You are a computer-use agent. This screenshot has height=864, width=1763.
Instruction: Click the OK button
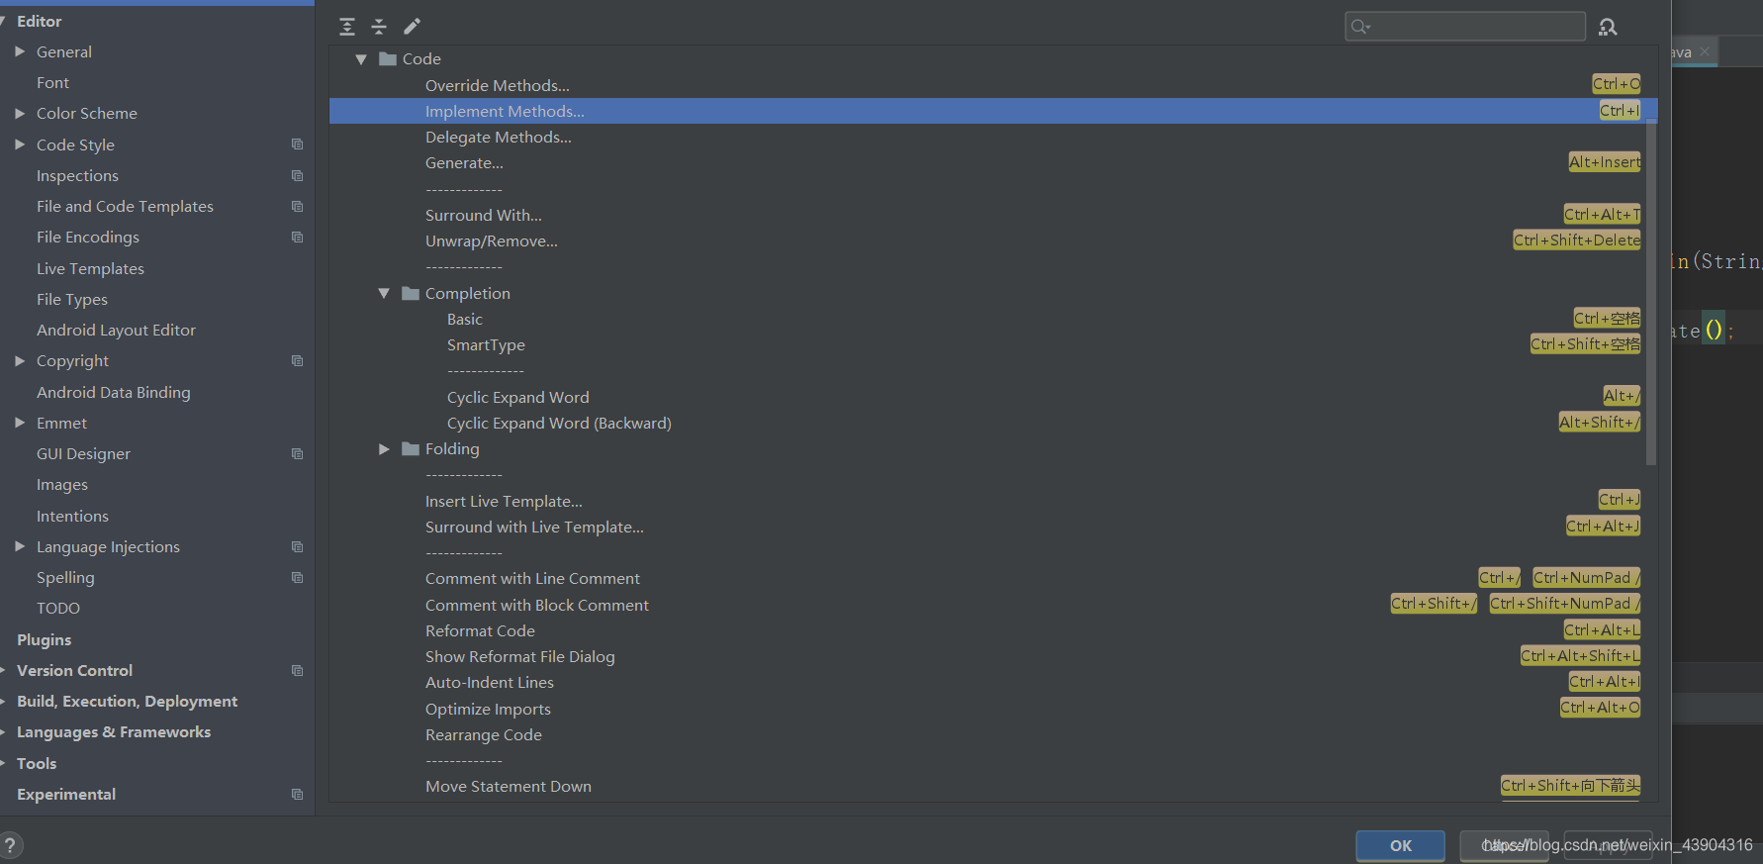click(1400, 845)
